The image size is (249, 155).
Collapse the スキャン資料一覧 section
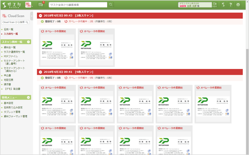(x=29, y=42)
